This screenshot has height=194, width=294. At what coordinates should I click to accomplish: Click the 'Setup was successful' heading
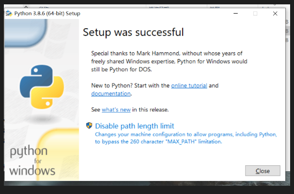click(133, 32)
